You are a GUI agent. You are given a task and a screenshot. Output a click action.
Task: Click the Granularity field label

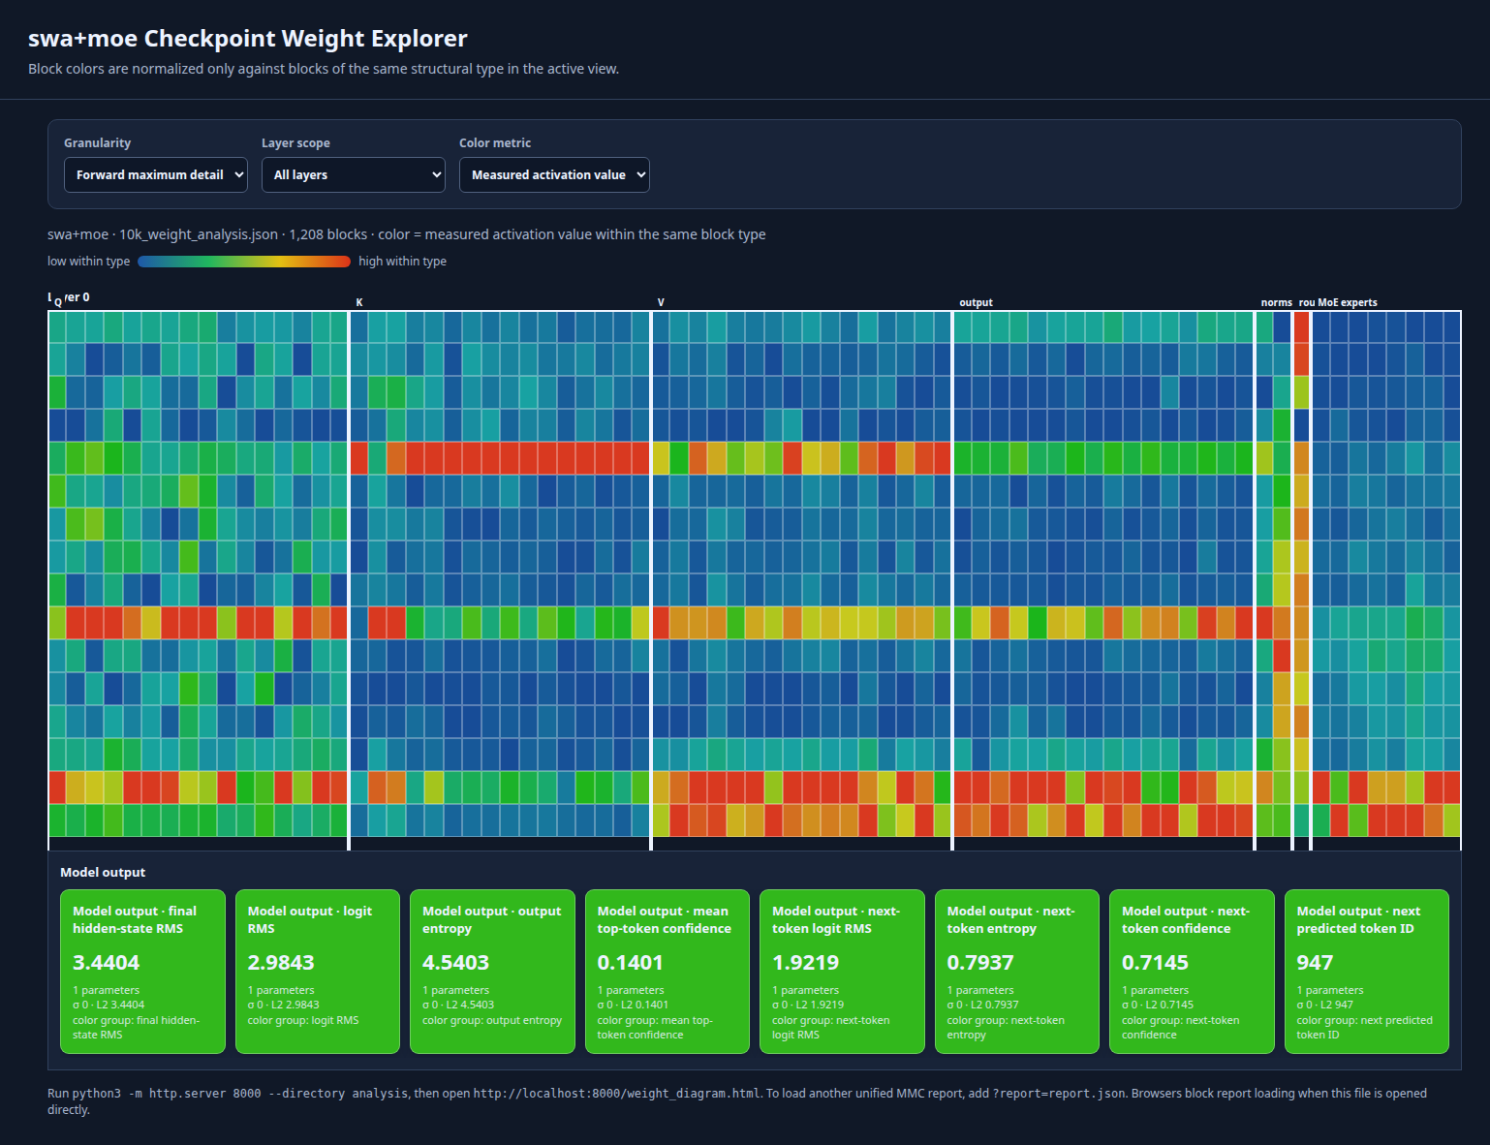[x=98, y=143]
